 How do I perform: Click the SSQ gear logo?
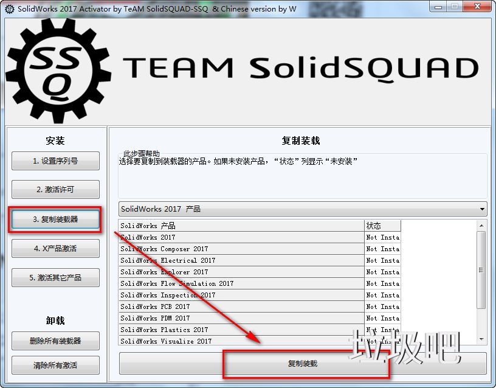pyautogui.click(x=58, y=70)
